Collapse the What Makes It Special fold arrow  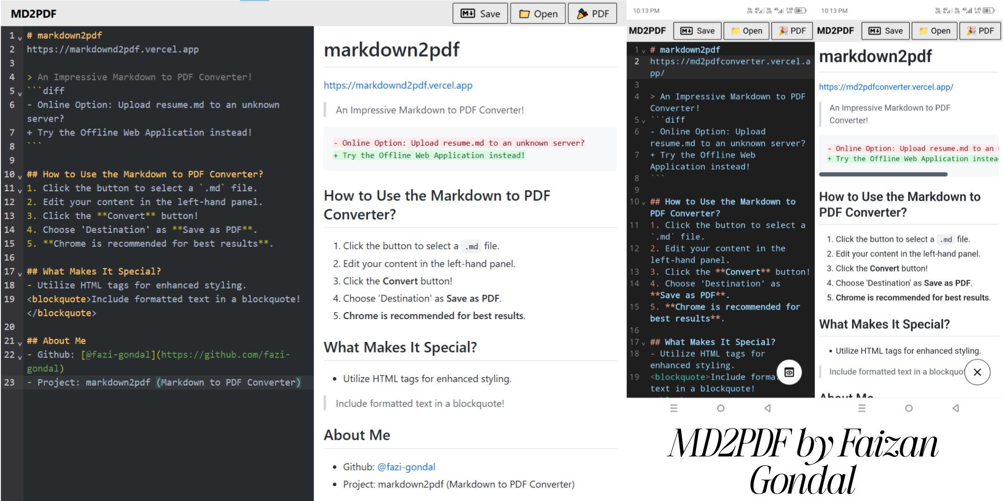click(x=19, y=274)
